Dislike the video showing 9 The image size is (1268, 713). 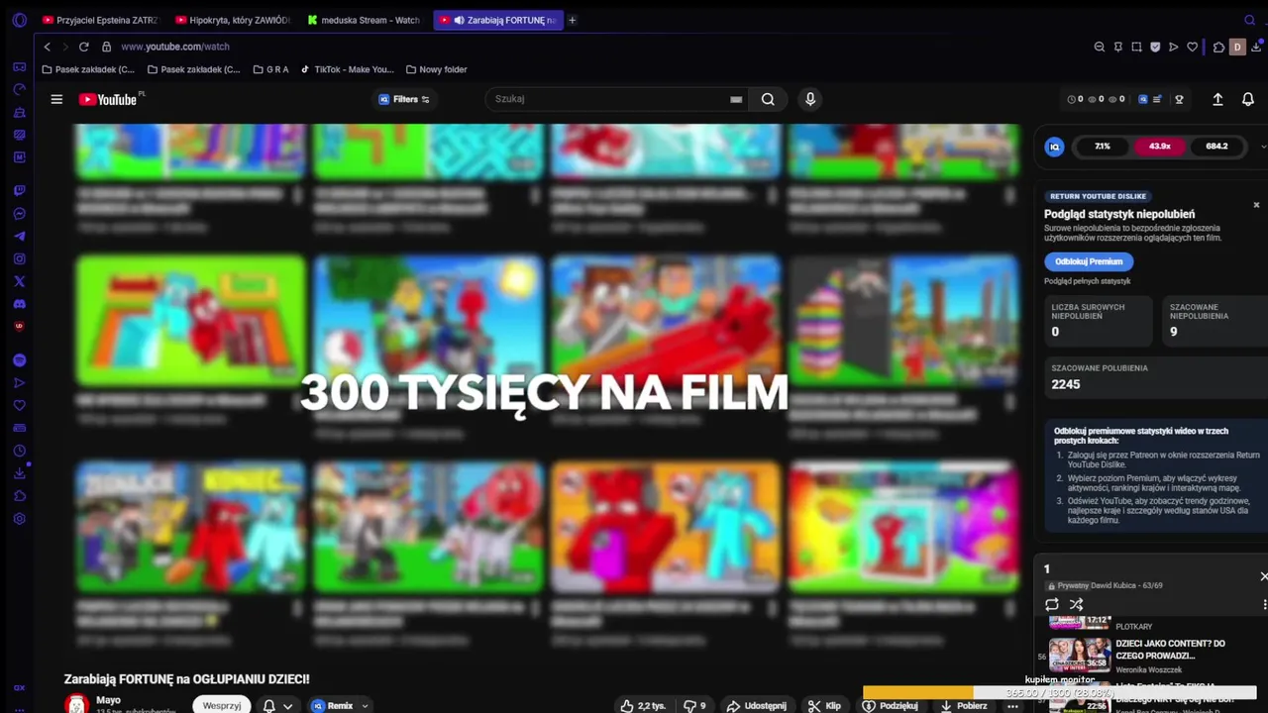coord(695,706)
